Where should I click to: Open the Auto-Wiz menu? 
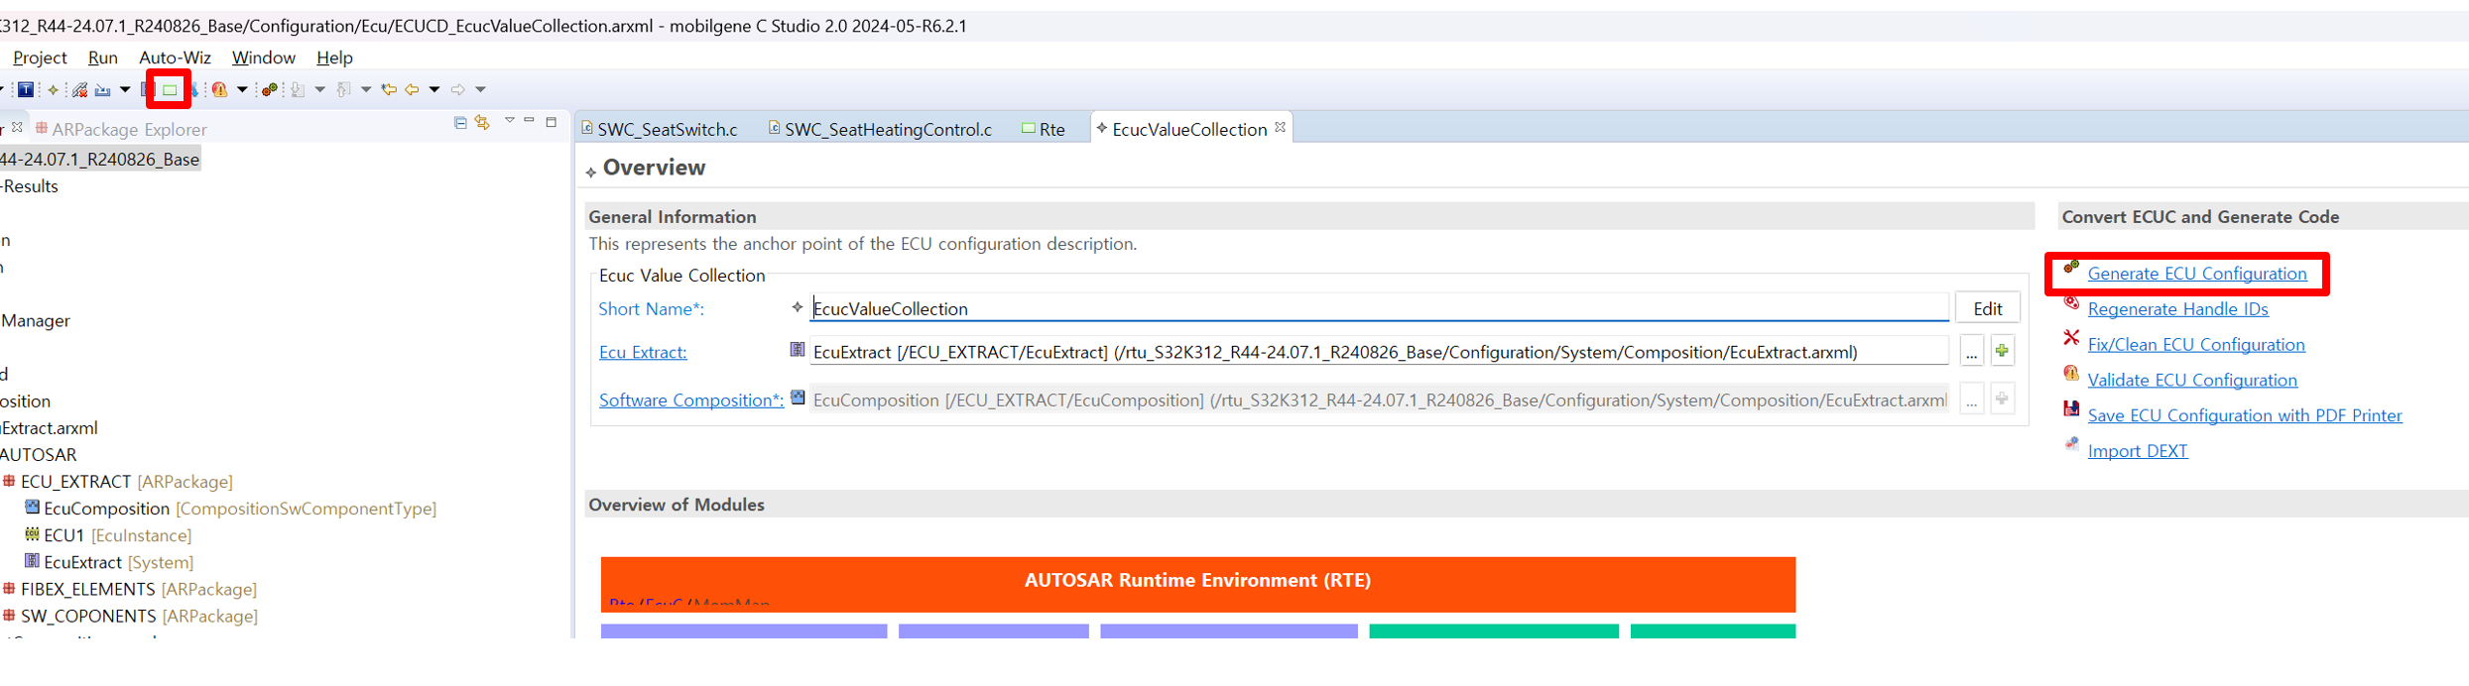175,57
